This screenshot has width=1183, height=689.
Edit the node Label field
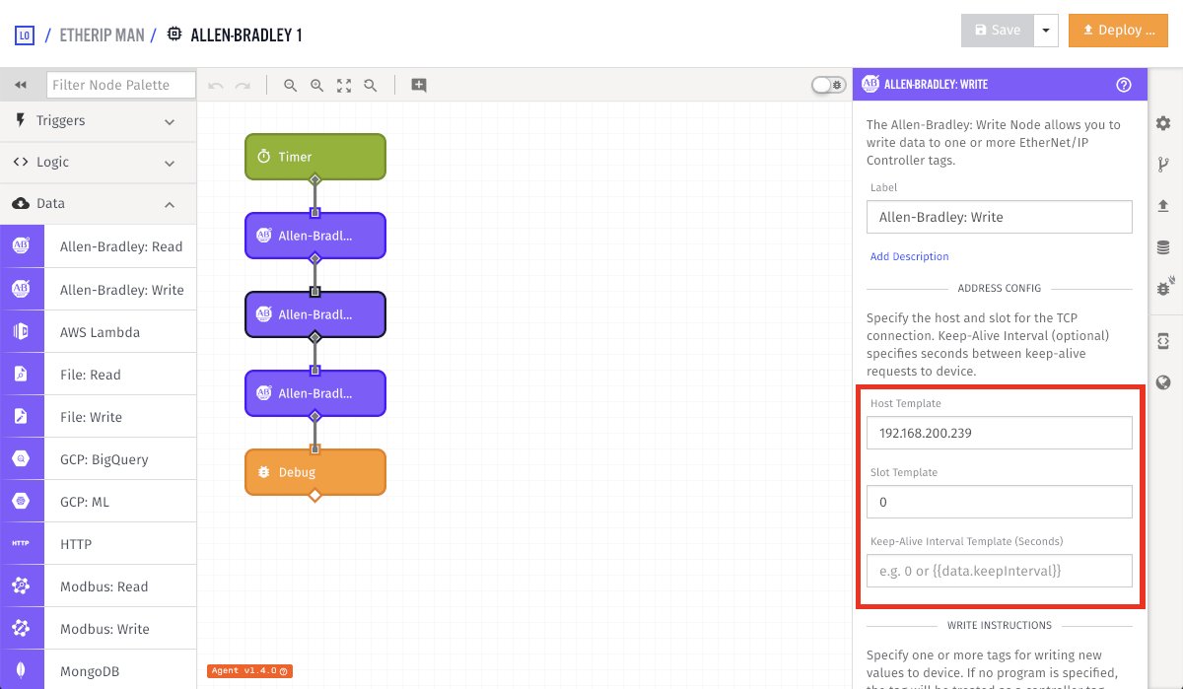point(1000,217)
